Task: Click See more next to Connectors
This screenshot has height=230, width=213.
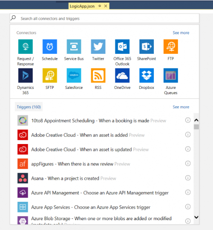Action: pyautogui.click(x=181, y=33)
